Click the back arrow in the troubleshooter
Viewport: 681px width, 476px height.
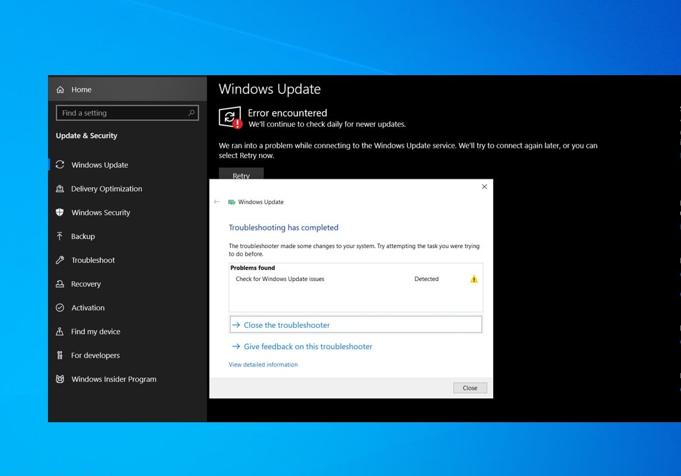click(x=218, y=202)
